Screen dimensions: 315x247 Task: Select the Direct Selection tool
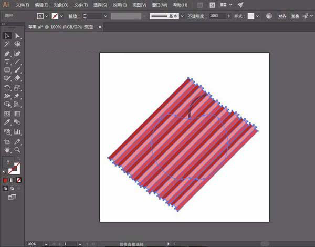click(17, 36)
